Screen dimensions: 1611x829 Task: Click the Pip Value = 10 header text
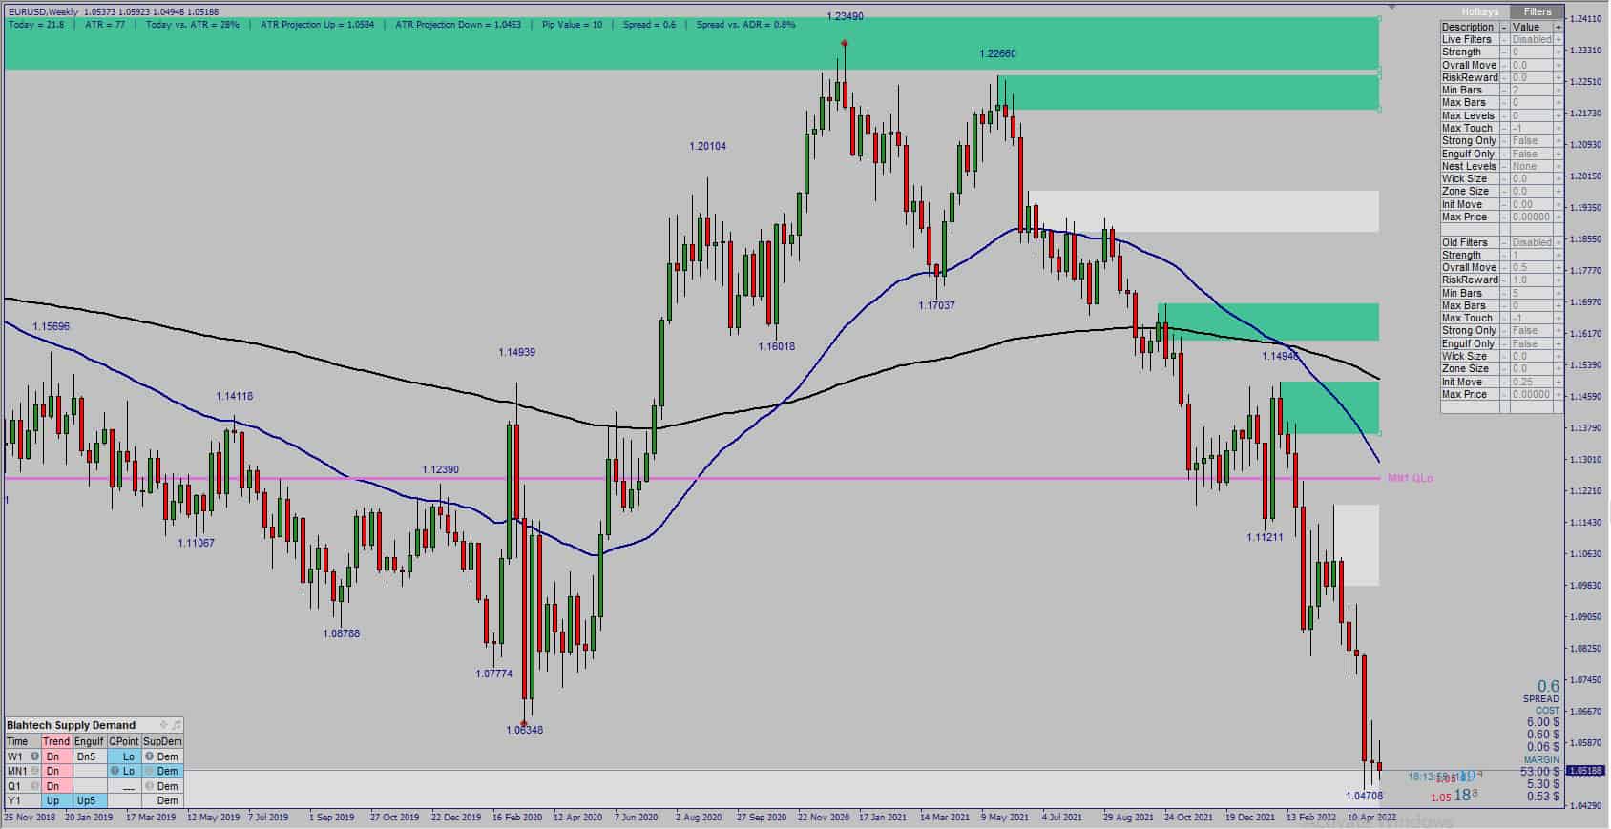tap(573, 24)
